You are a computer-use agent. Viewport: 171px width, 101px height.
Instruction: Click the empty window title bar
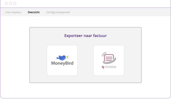pos(87,4)
